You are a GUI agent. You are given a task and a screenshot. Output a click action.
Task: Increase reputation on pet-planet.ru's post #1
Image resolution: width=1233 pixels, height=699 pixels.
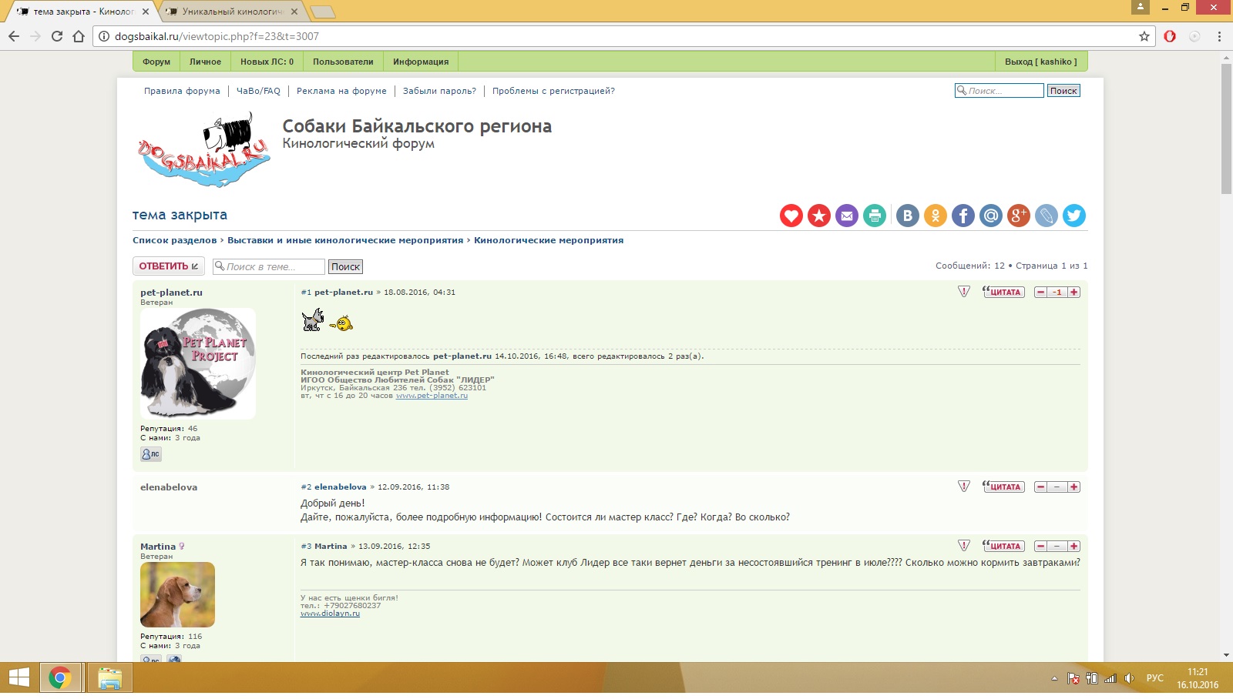click(x=1074, y=293)
